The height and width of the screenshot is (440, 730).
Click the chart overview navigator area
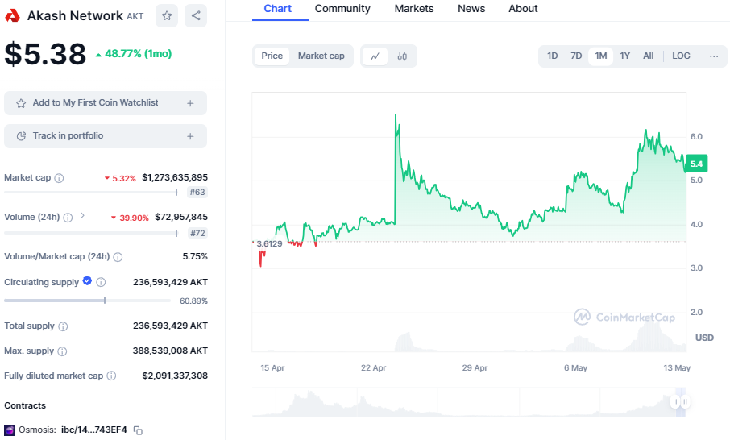pyautogui.click(x=469, y=402)
